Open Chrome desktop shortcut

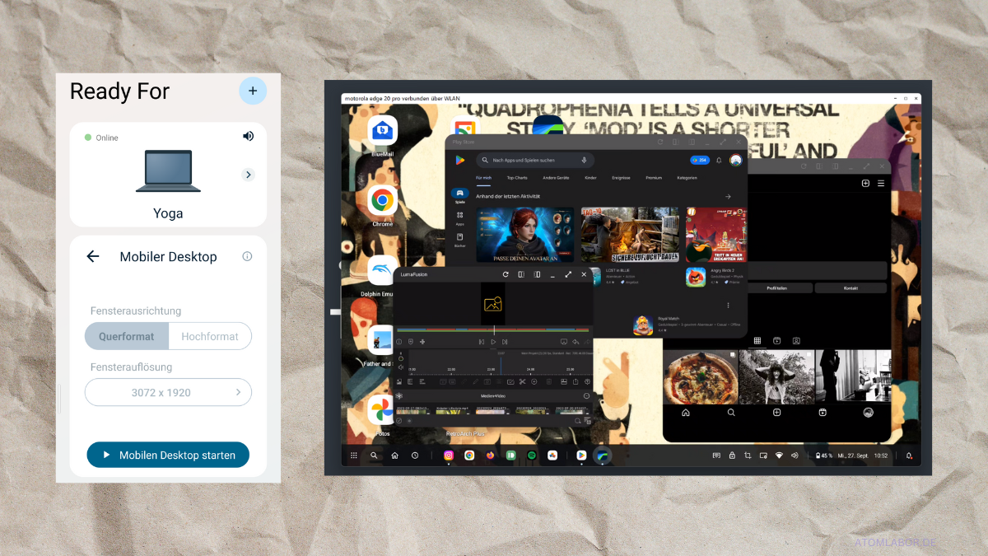click(x=382, y=204)
